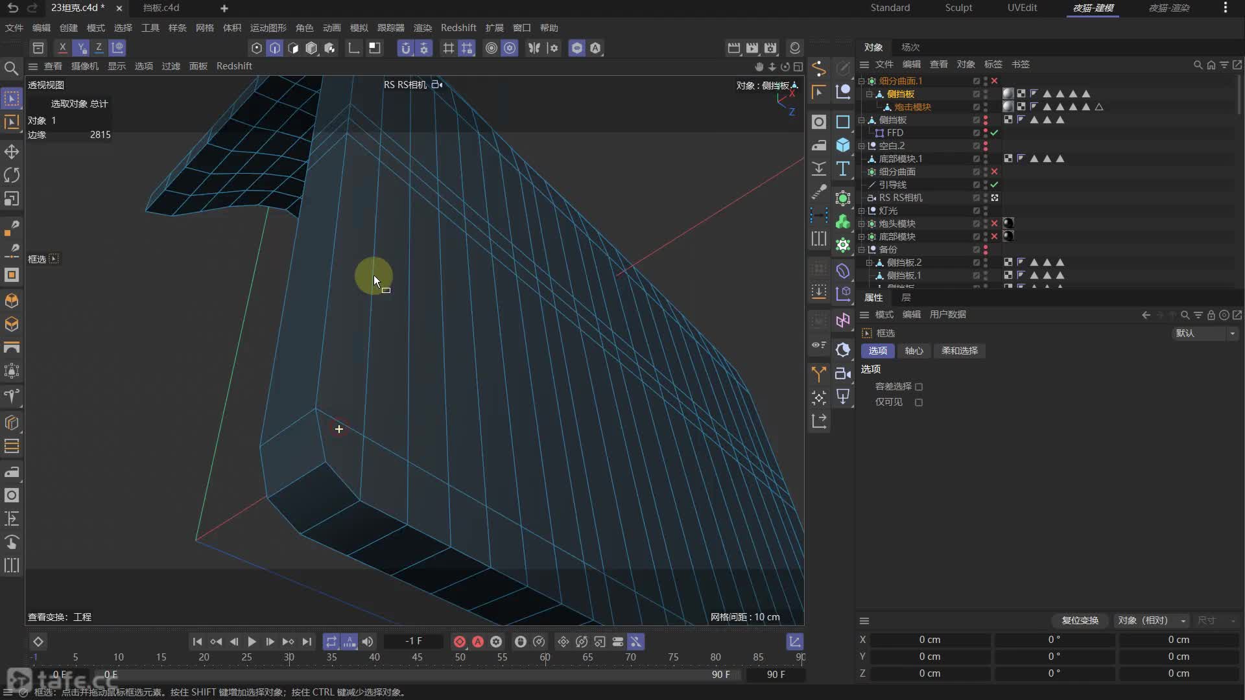Open the 运动图形 main menu
This screenshot has height=700, width=1245.
click(268, 28)
